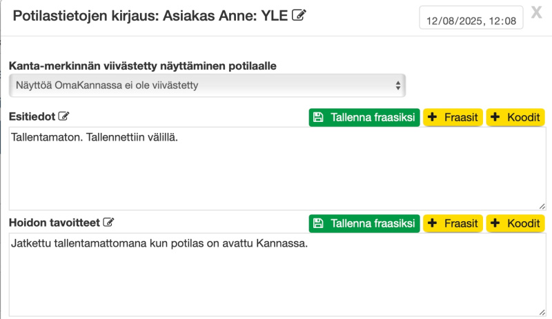Save the Esitiedot text as a phrase

pyautogui.click(x=364, y=117)
